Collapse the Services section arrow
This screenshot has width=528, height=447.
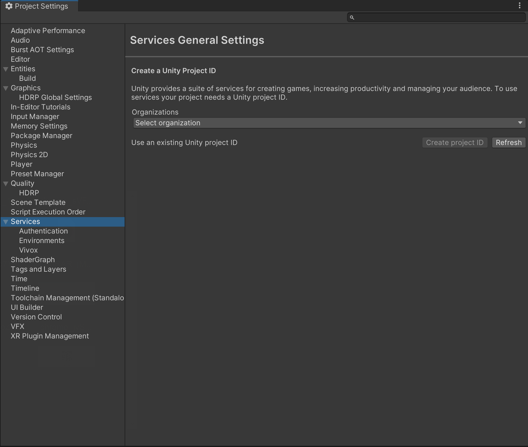6,222
